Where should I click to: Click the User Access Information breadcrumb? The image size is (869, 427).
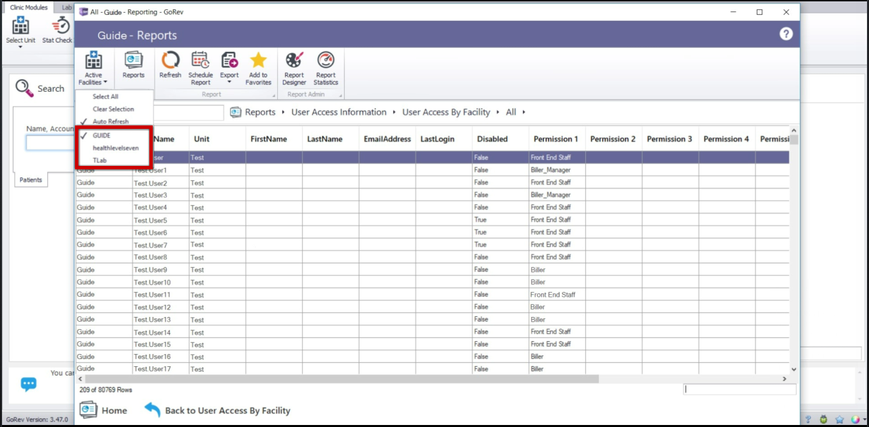(x=339, y=112)
